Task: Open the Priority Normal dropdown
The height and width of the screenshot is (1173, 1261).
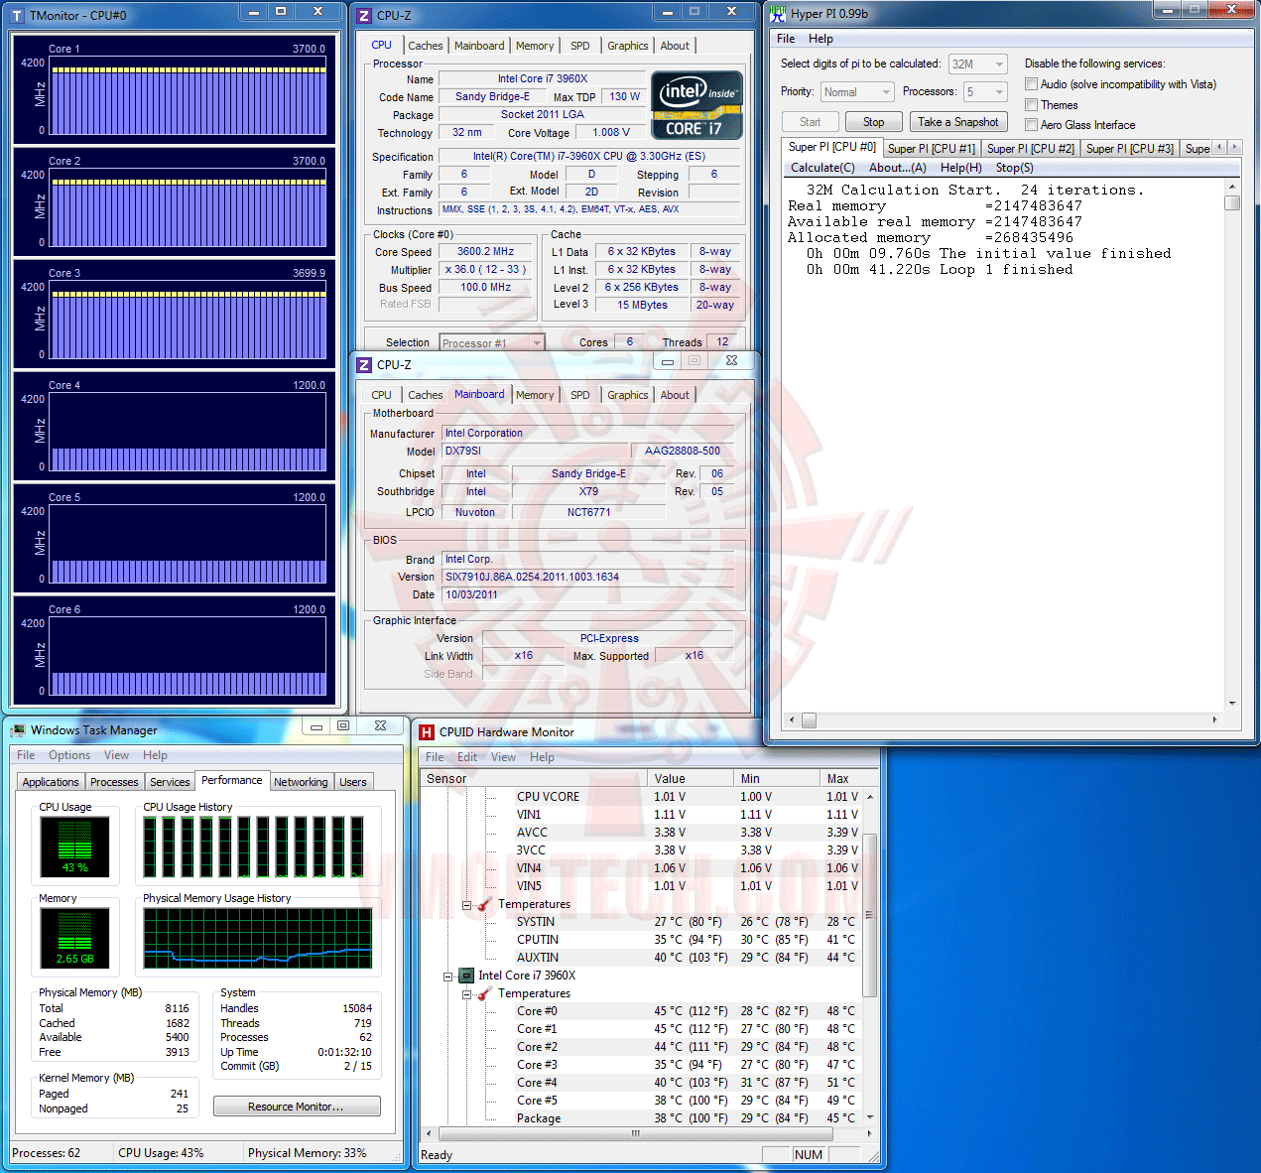Action: coord(858,92)
